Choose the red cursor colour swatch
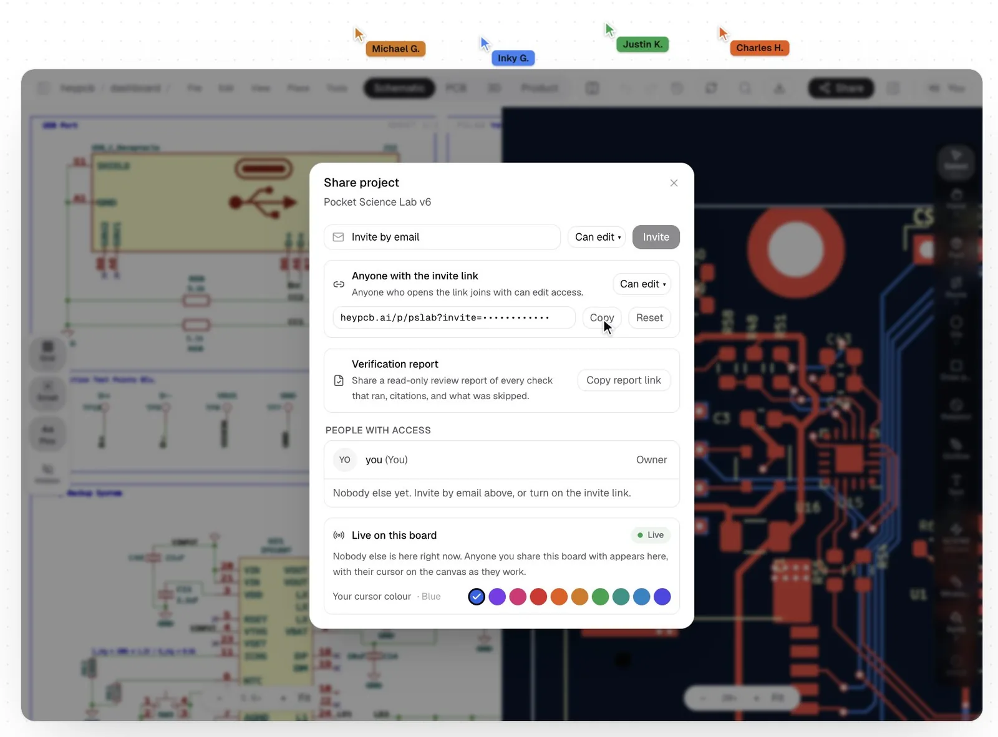 pos(538,597)
